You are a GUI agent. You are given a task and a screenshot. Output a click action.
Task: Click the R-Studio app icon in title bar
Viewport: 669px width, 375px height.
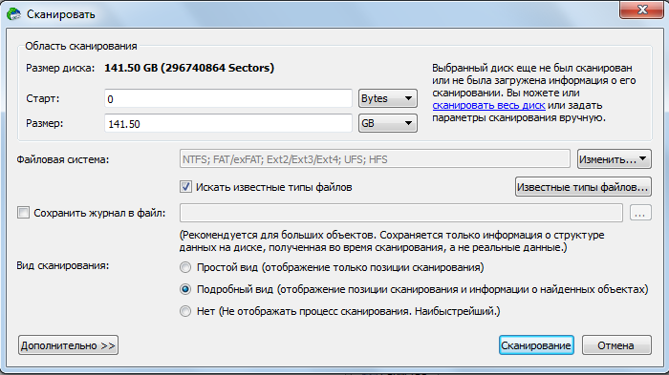tap(13, 14)
